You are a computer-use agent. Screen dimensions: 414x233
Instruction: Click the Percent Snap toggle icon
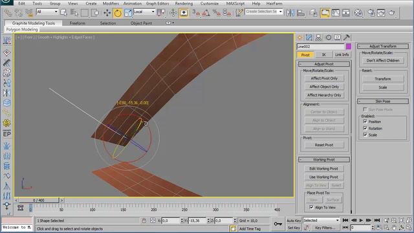click(217, 13)
